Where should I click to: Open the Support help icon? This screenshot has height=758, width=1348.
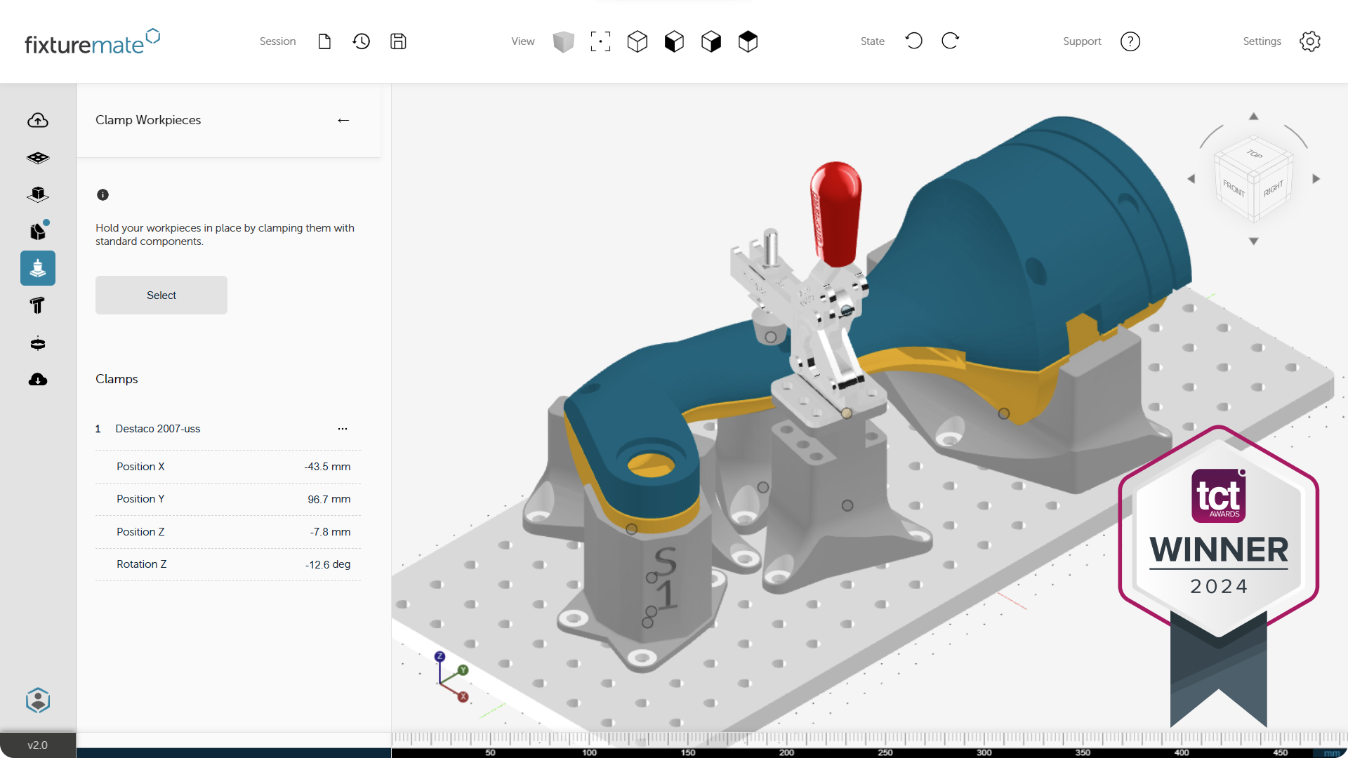1130,41
